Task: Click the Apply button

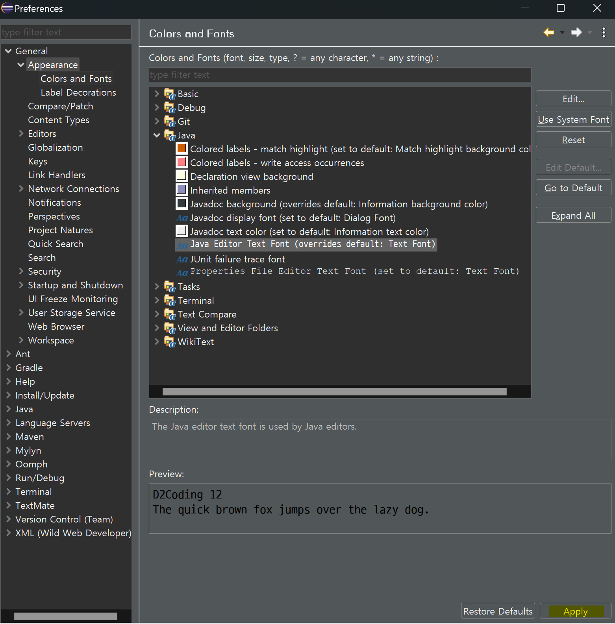Action: (x=575, y=611)
